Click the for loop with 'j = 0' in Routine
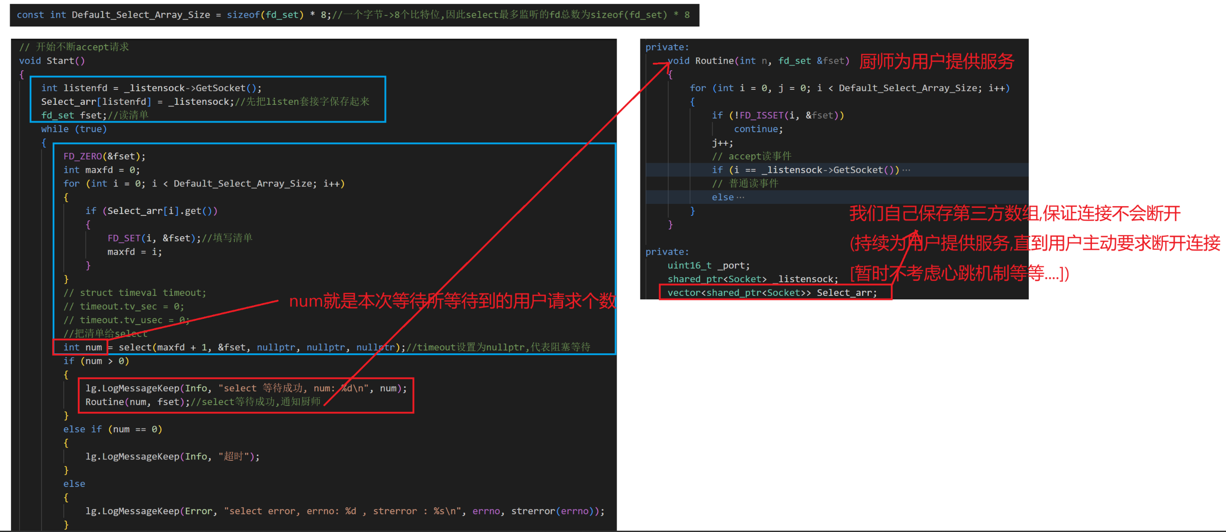Image resolution: width=1226 pixels, height=532 pixels. [x=850, y=88]
